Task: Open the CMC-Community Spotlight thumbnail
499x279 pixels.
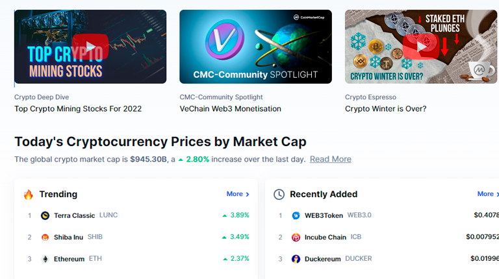Action: point(255,47)
